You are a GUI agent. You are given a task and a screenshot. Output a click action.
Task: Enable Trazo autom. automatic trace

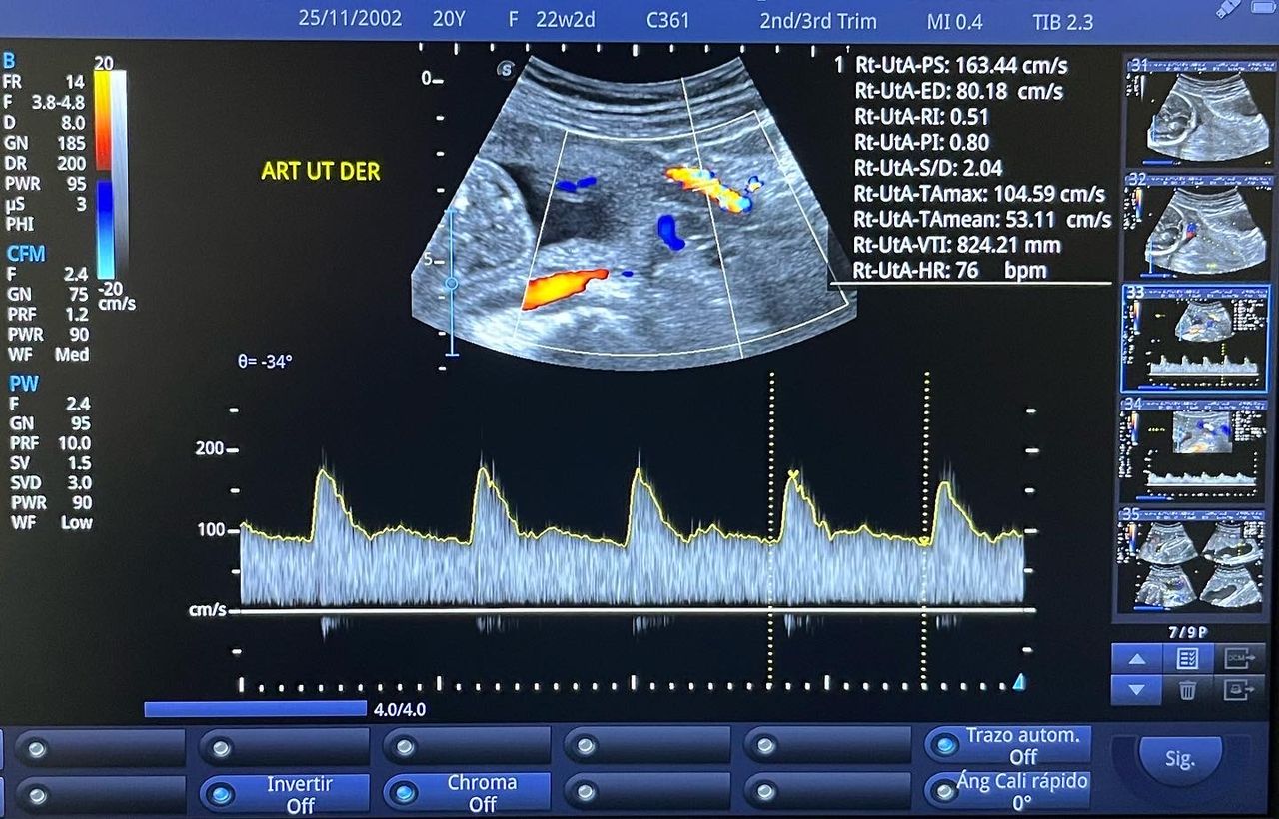click(x=1008, y=745)
